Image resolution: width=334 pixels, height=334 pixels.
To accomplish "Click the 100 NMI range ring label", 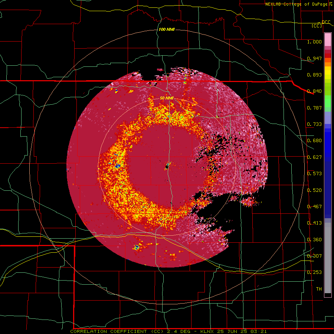I will [167, 29].
